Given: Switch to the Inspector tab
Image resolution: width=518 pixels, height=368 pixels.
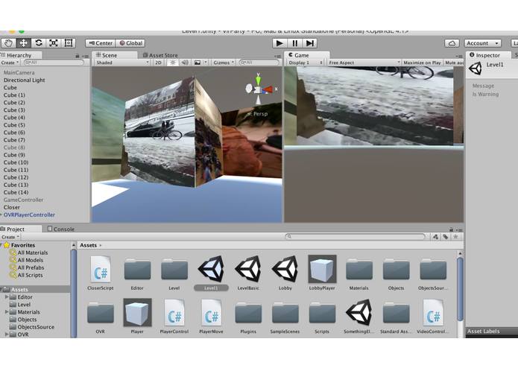Looking at the screenshot, I should pyautogui.click(x=488, y=55).
